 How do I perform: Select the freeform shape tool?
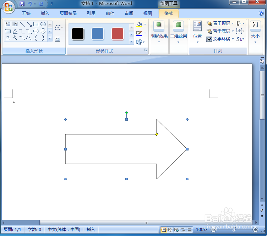8,38
